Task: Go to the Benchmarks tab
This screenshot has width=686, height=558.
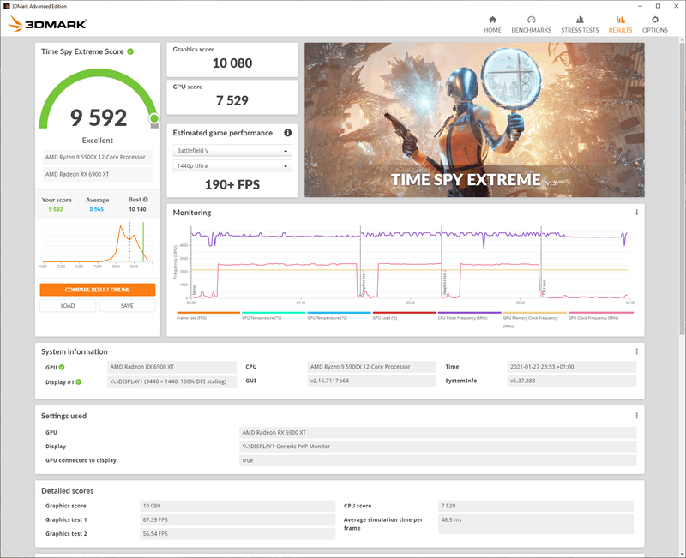Action: click(x=531, y=25)
